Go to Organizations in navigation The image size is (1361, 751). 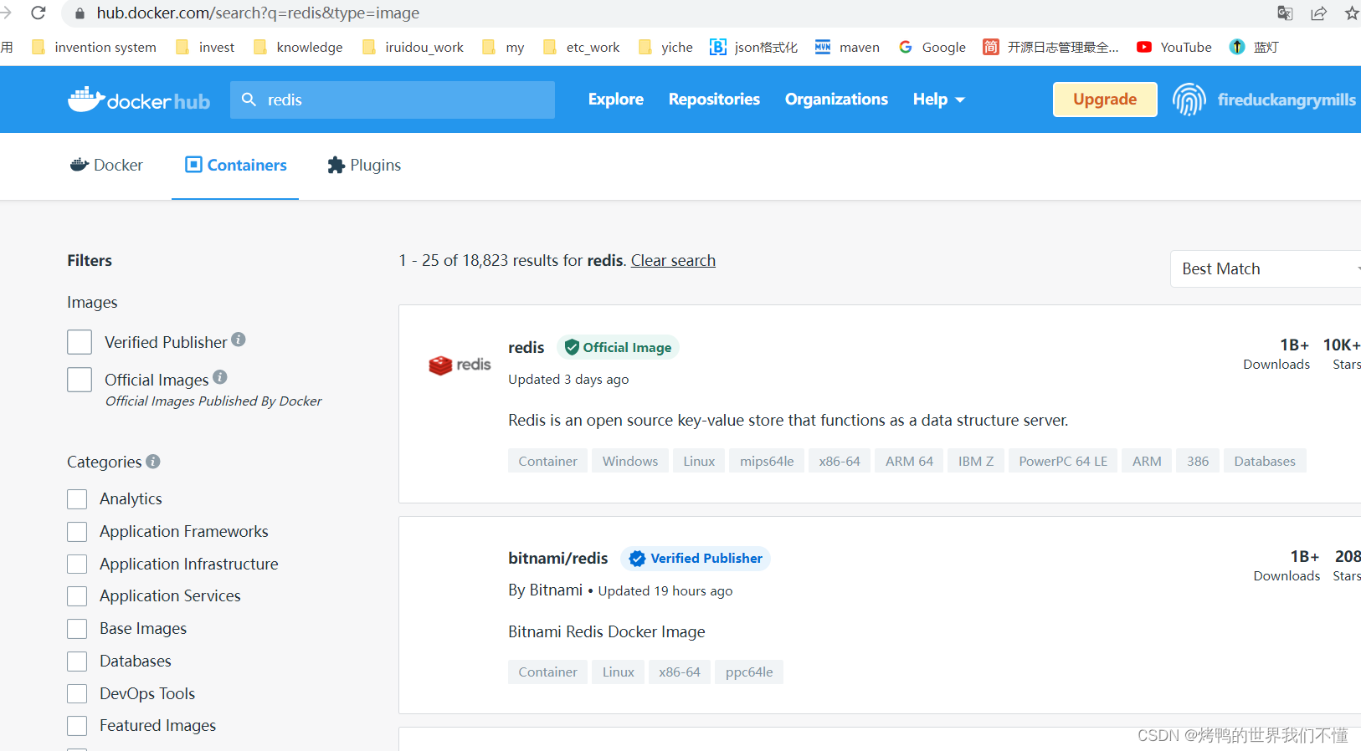click(836, 100)
